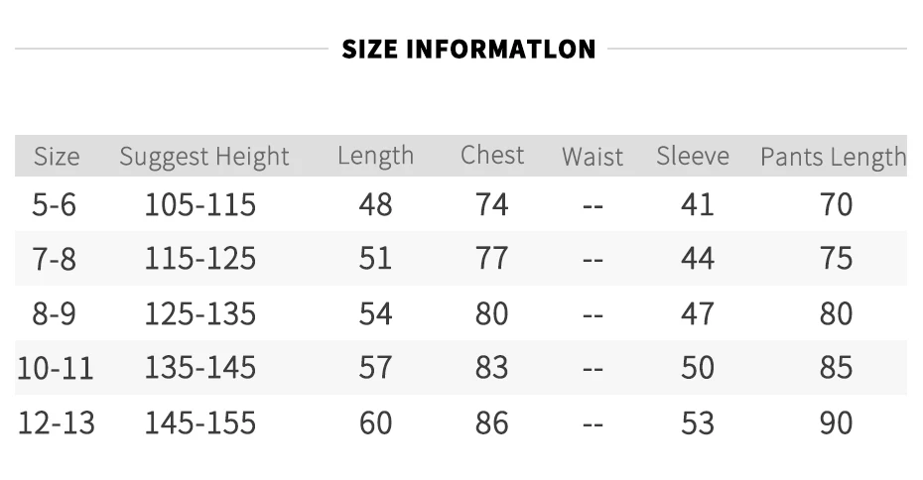Viewport: 923px width, 480px height.
Task: Select chest value 77
Action: [492, 259]
